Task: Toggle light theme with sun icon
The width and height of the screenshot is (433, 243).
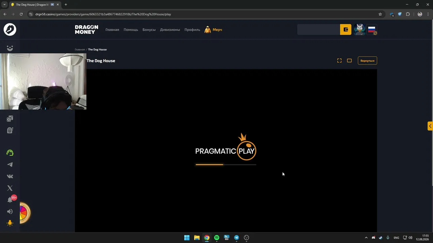Action: [10, 223]
